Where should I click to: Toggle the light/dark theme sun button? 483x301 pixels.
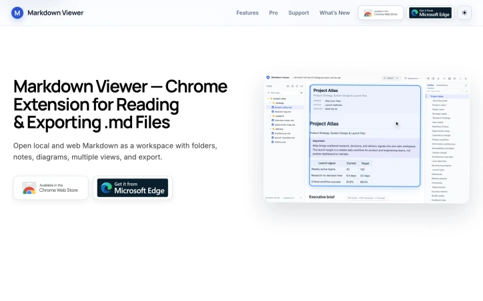(x=464, y=13)
